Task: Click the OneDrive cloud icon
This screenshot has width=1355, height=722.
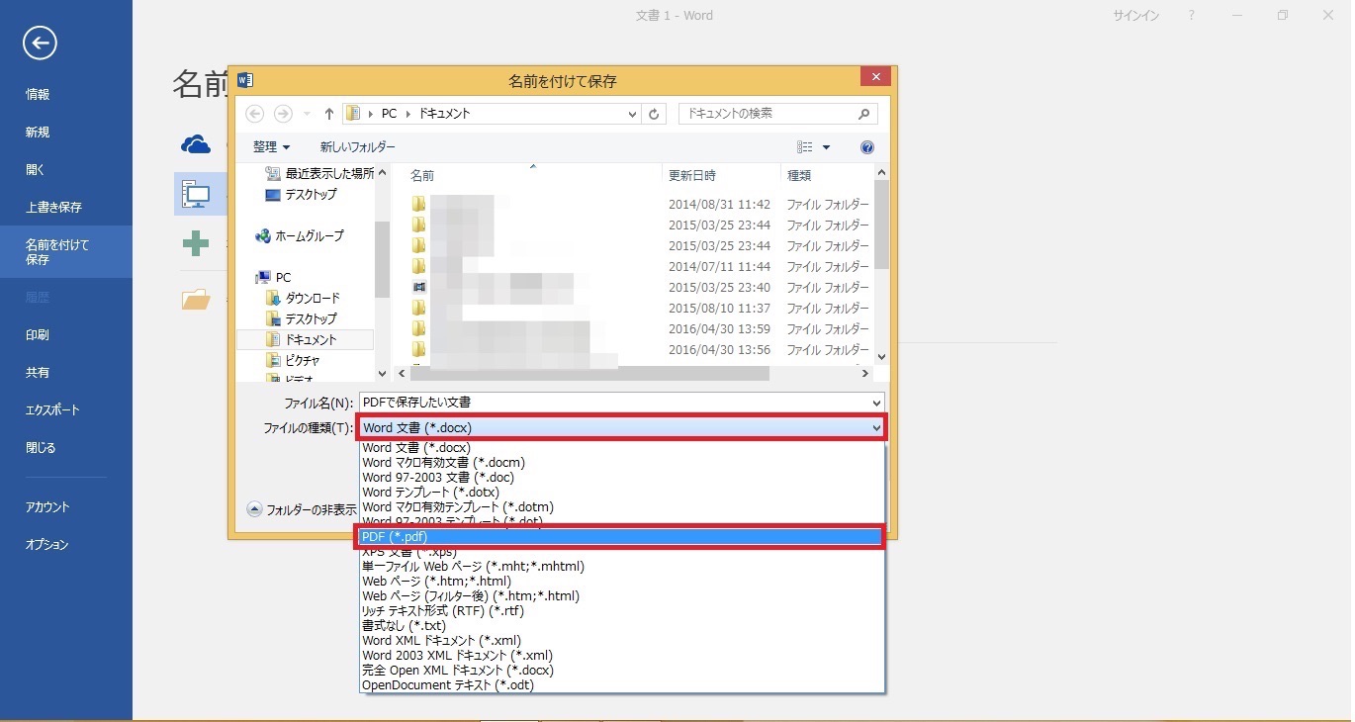Action: [196, 145]
